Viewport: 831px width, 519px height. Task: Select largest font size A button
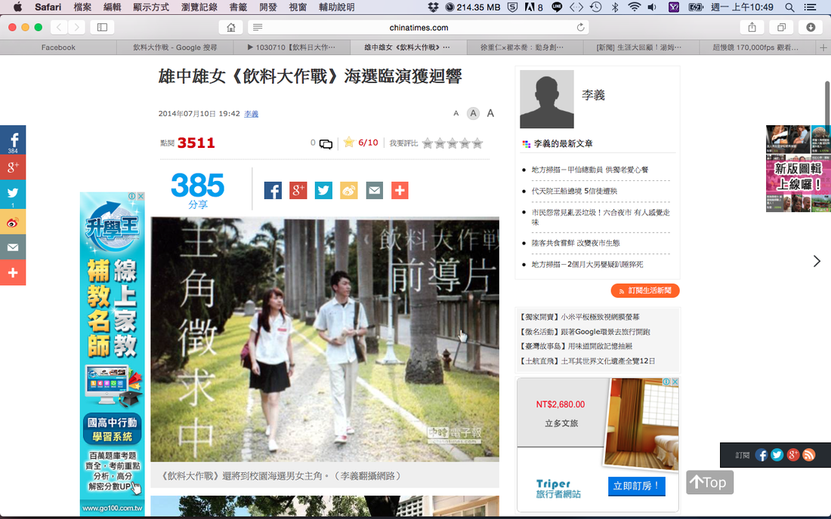[x=490, y=113]
